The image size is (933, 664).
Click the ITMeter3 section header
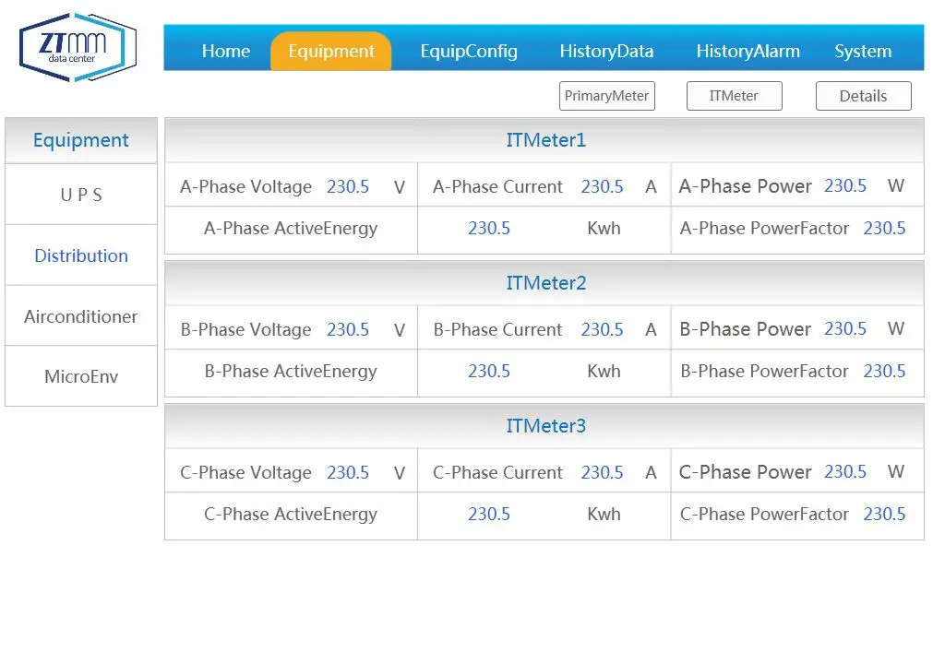coord(545,426)
